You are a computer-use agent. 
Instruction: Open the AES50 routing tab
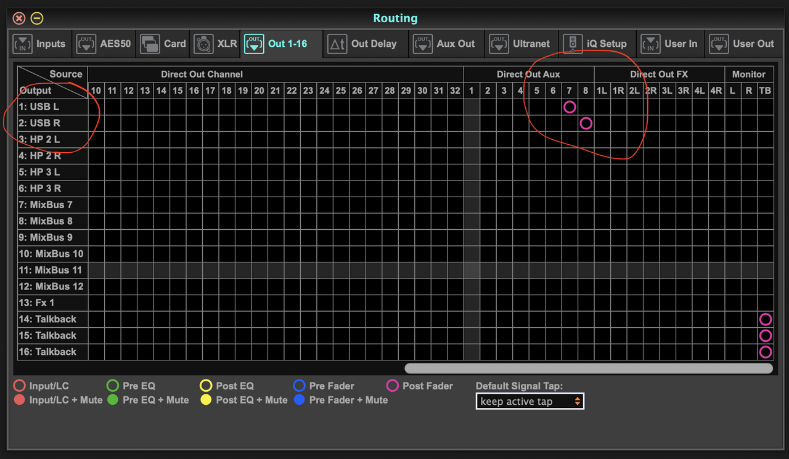click(x=104, y=44)
